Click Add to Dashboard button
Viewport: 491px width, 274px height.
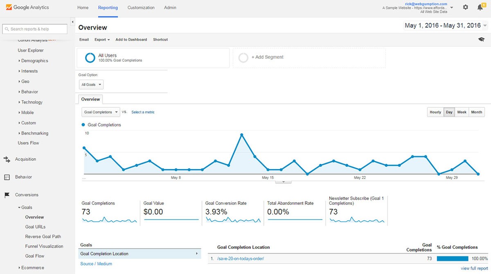click(131, 40)
